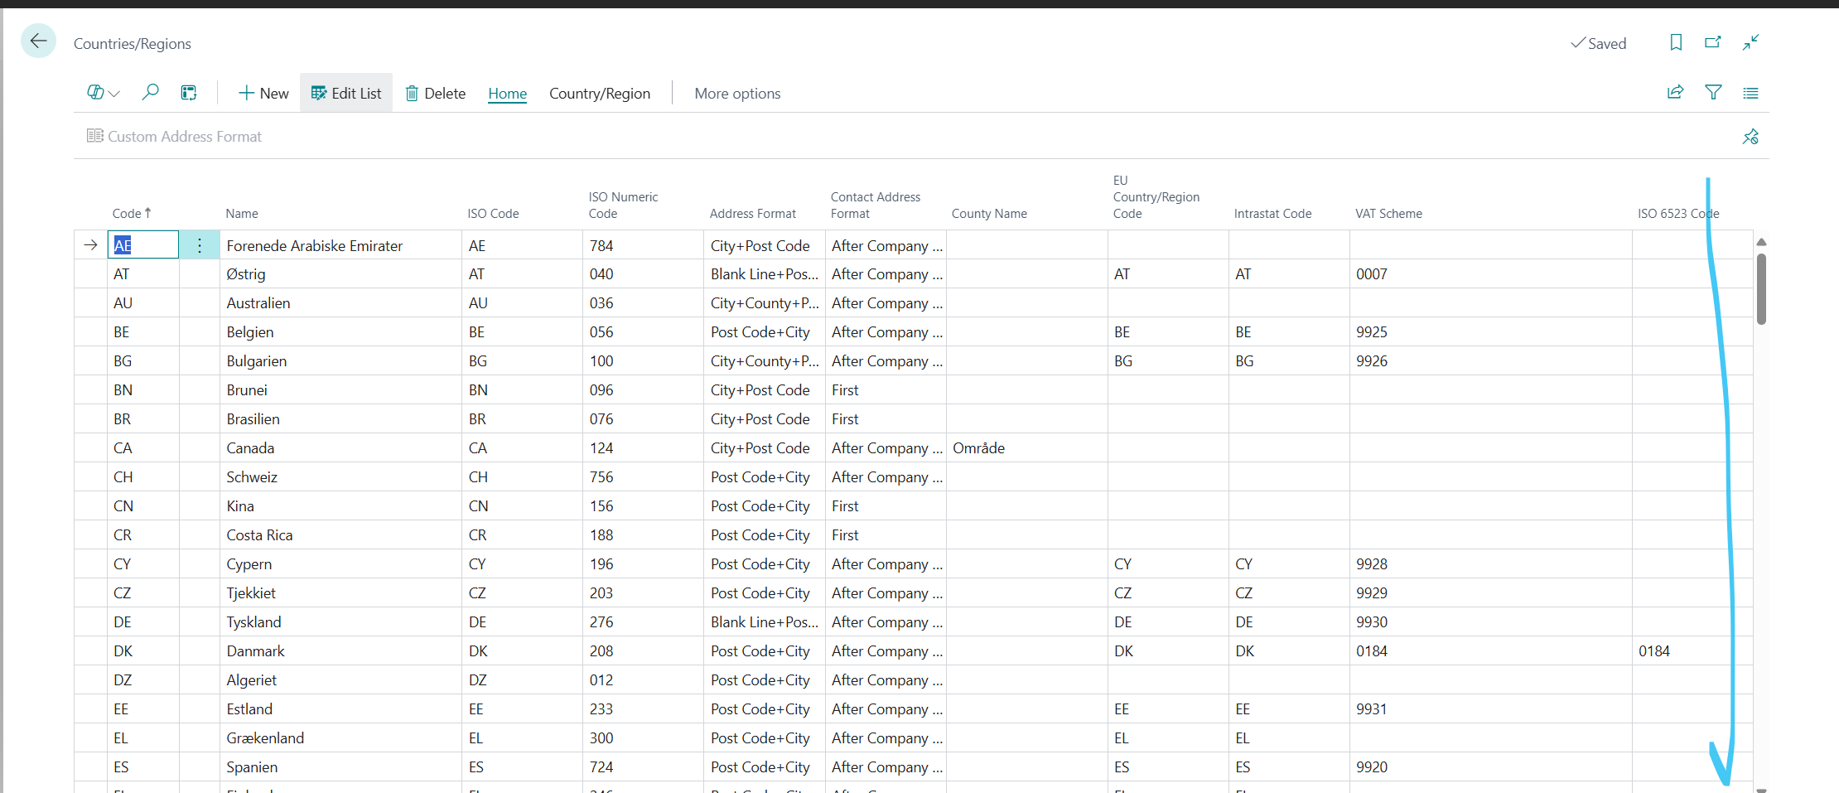
Task: Open the Country/Region menu
Action: click(599, 94)
